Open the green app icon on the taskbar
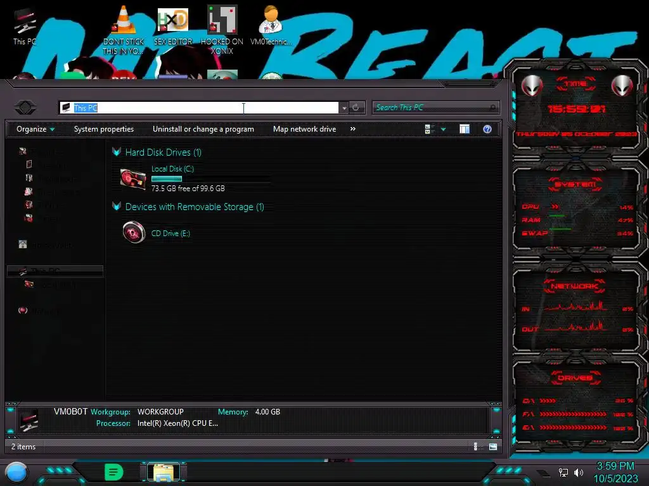Screen dimensions: 649x486 pos(113,472)
